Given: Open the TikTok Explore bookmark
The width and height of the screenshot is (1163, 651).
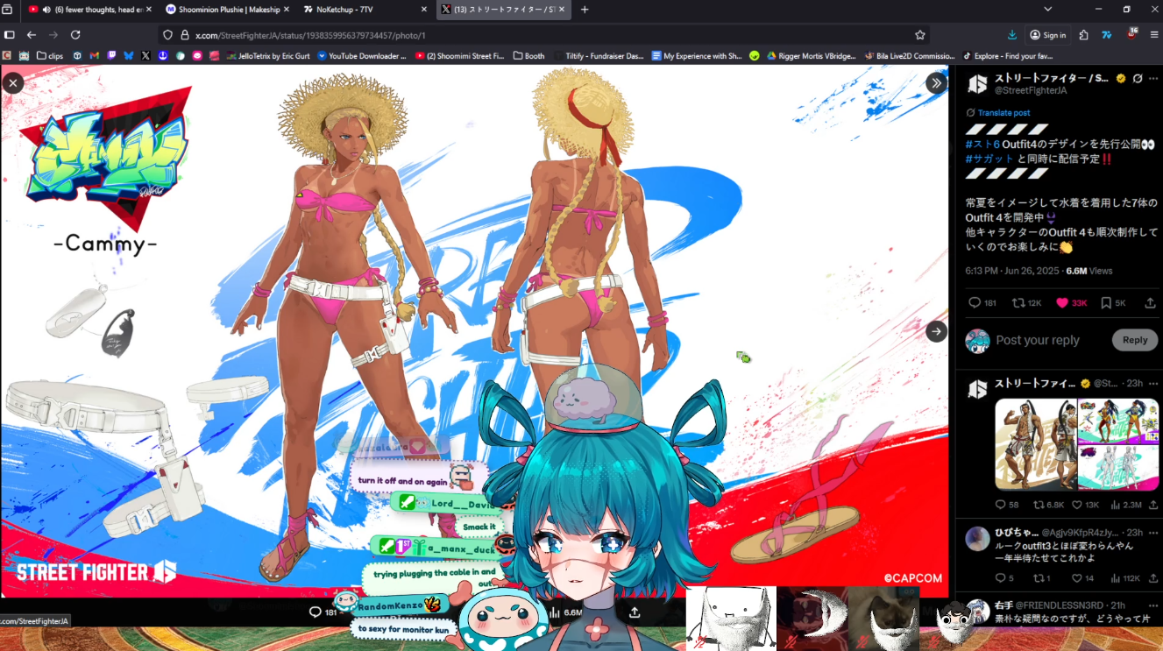Looking at the screenshot, I should click(x=1008, y=56).
